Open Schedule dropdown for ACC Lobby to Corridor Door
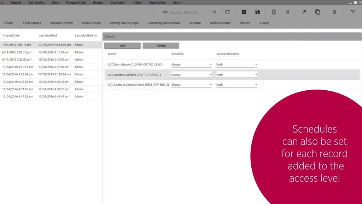The width and height of the screenshot is (362, 204). click(x=191, y=85)
